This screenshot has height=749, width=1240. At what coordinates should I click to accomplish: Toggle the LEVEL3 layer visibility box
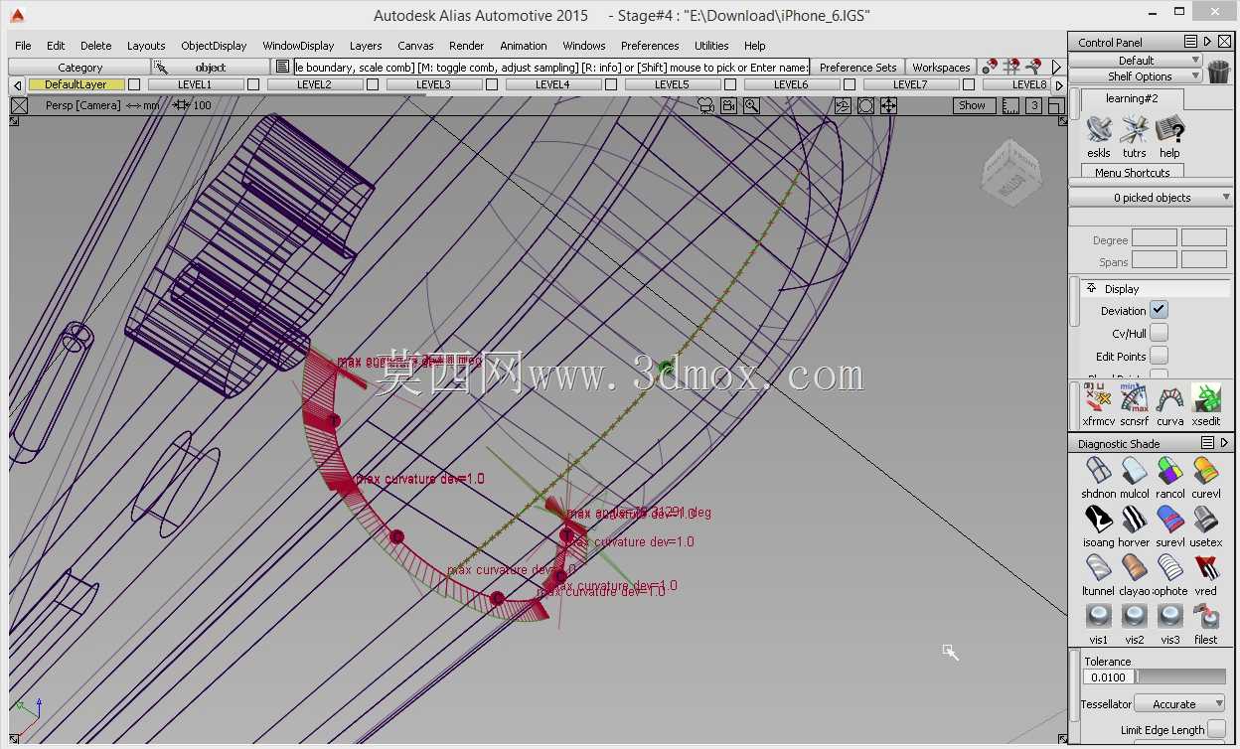pos(492,85)
